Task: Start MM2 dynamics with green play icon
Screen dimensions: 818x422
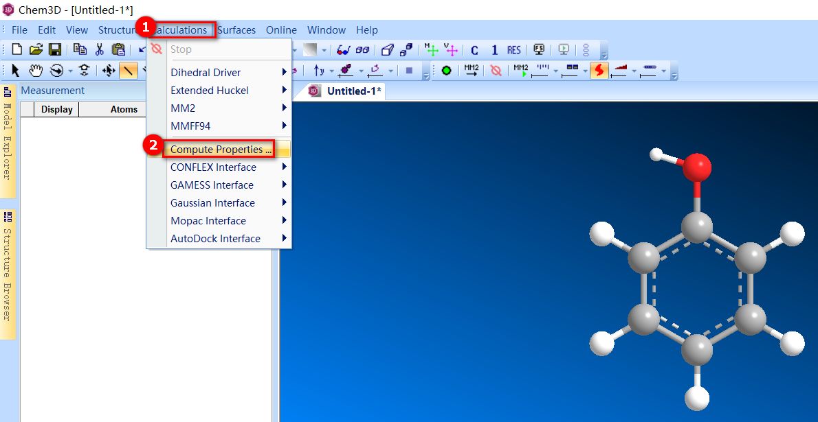Action: (520, 70)
